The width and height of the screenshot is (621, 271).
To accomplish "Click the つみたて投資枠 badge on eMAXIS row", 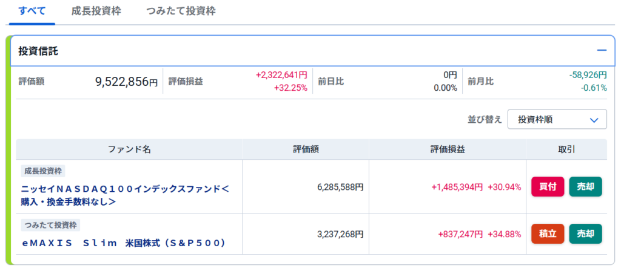I will 50,225.
